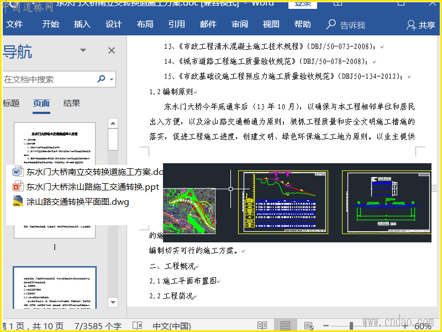Expand the search options dropdown arrow

tap(112, 80)
